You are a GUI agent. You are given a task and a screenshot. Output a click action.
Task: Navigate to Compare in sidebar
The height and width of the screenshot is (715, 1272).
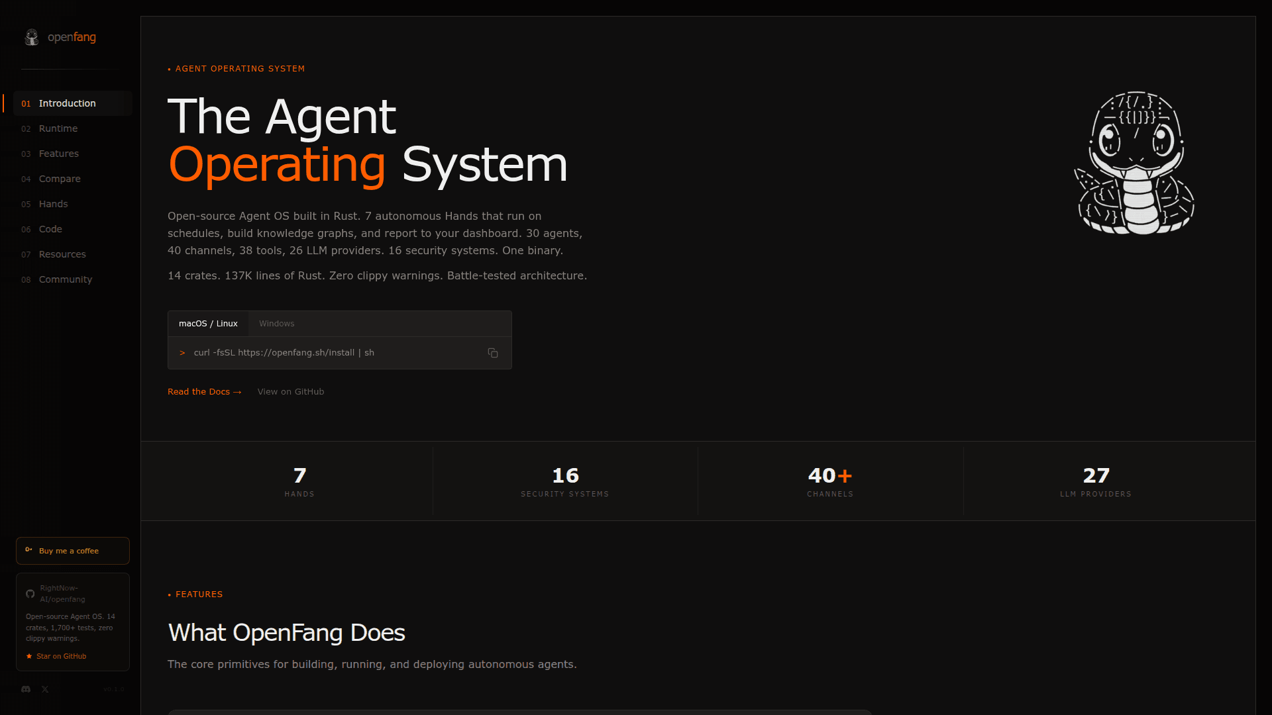(60, 179)
